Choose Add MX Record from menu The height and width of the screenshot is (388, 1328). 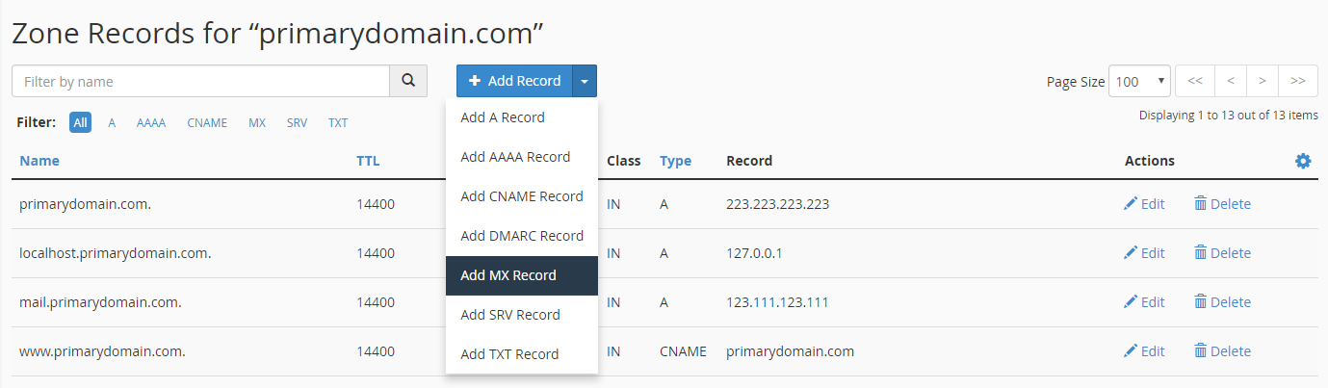508,275
